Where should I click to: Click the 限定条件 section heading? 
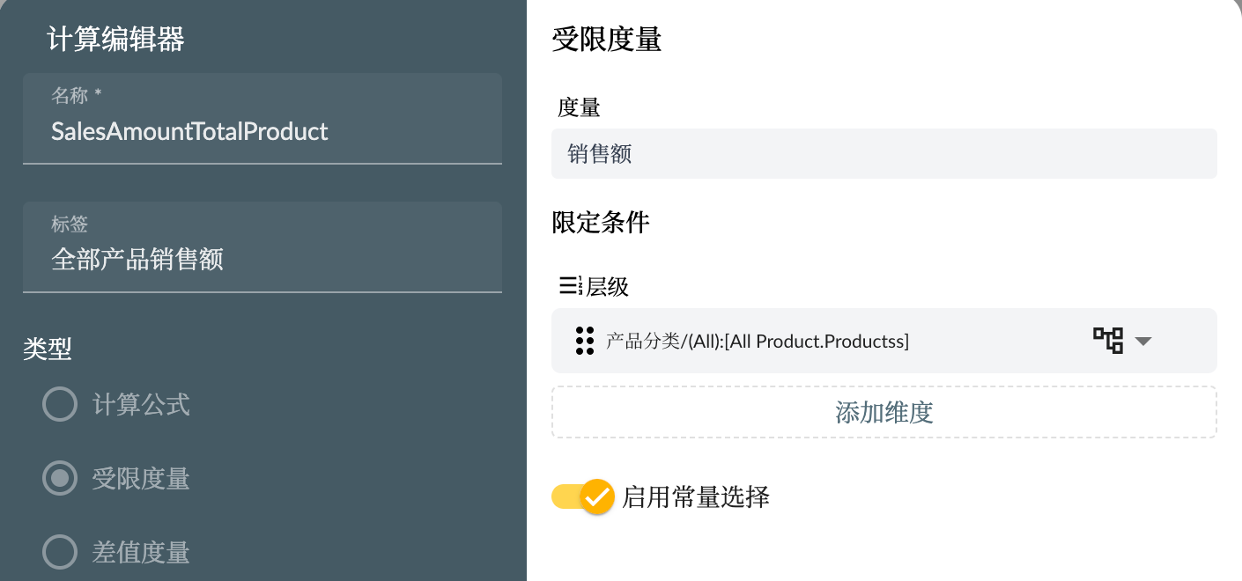pyautogui.click(x=600, y=223)
